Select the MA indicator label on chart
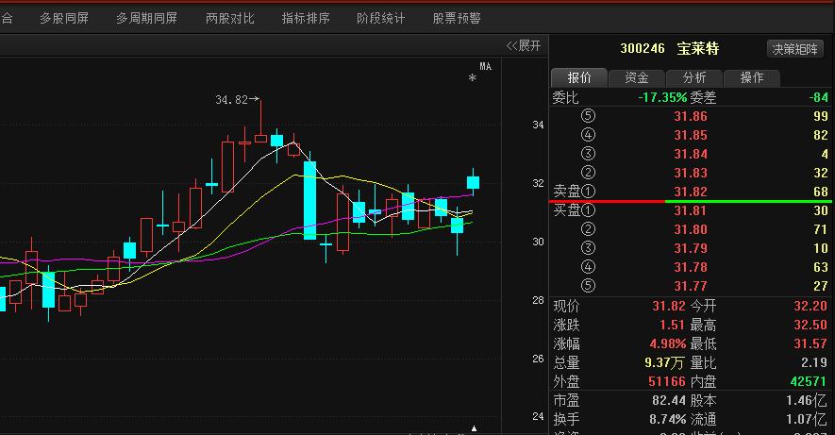Image resolution: width=835 pixels, height=435 pixels. (x=485, y=66)
